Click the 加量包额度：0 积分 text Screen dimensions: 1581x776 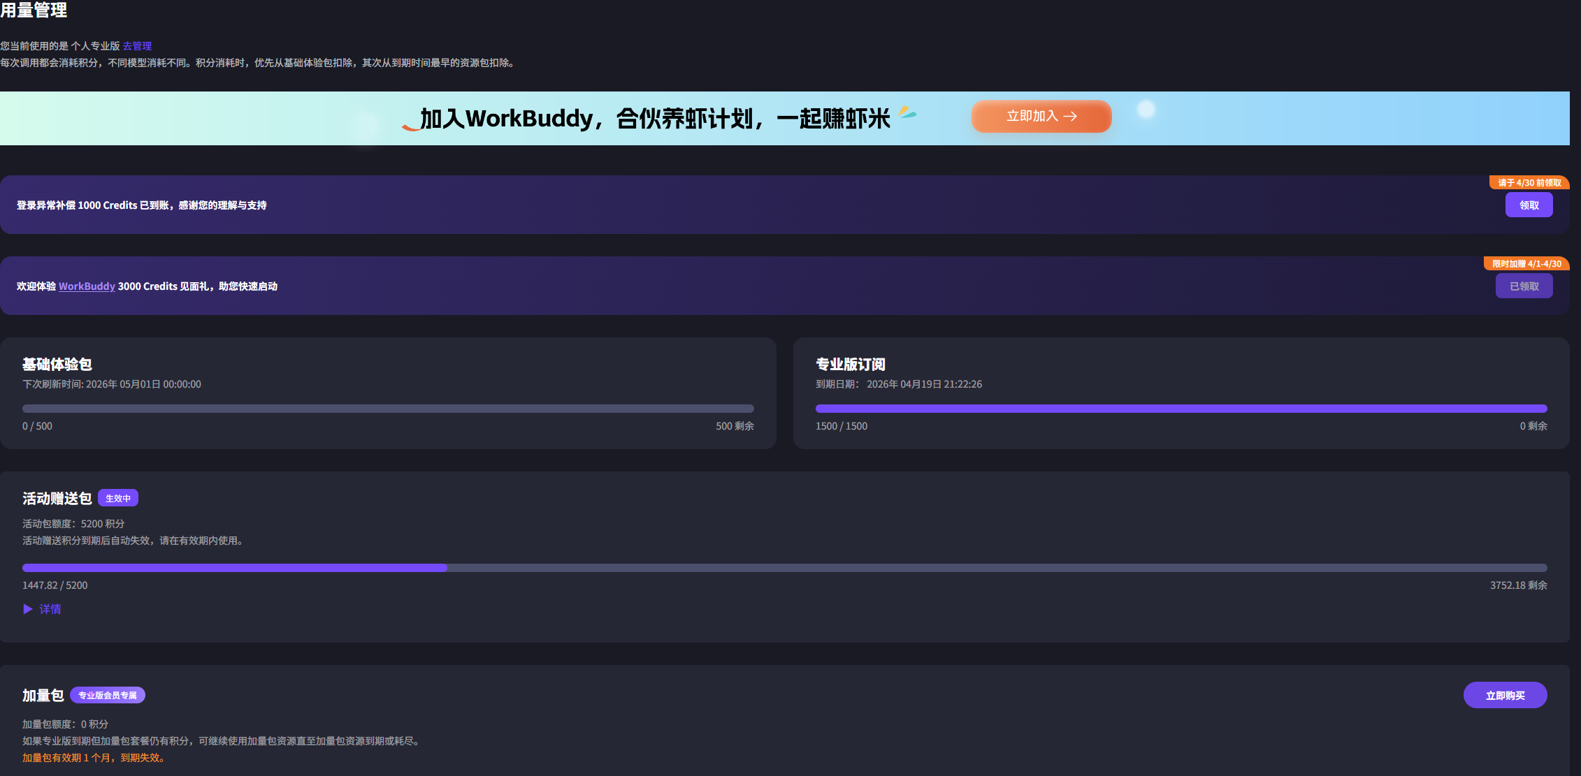(65, 724)
